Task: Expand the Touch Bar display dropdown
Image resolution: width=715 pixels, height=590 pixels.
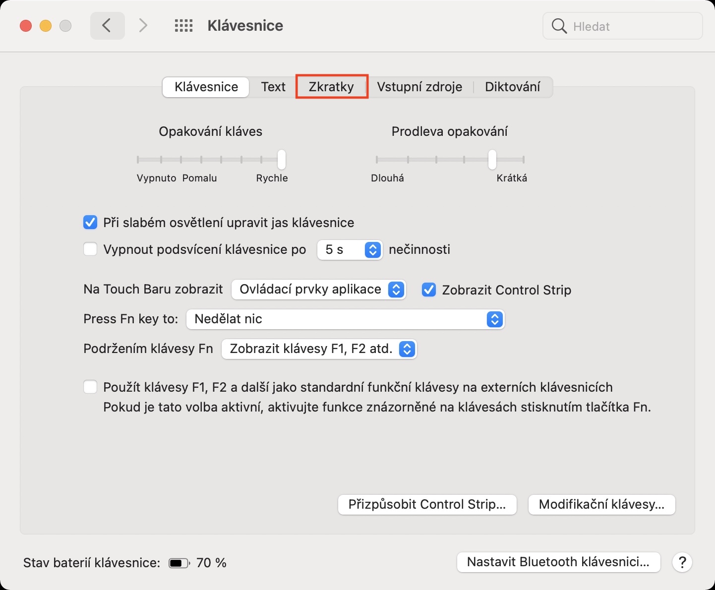Action: pyautogui.click(x=319, y=290)
